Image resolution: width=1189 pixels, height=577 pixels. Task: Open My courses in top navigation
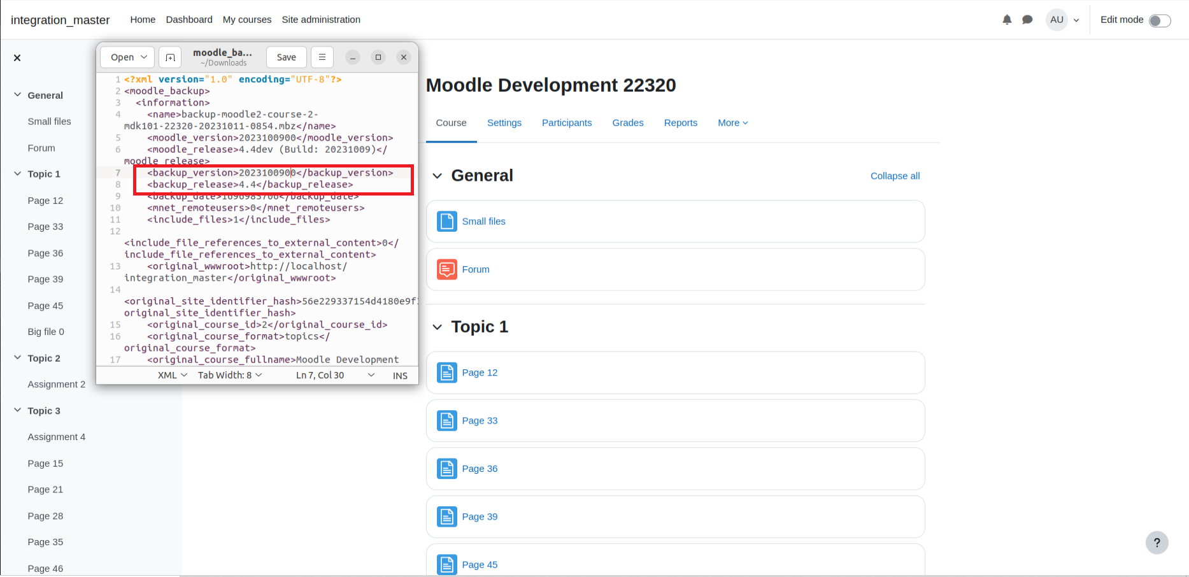click(247, 20)
